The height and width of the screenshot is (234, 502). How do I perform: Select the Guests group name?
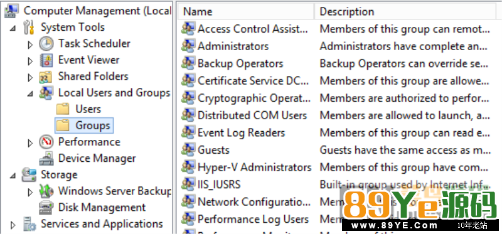click(x=213, y=150)
